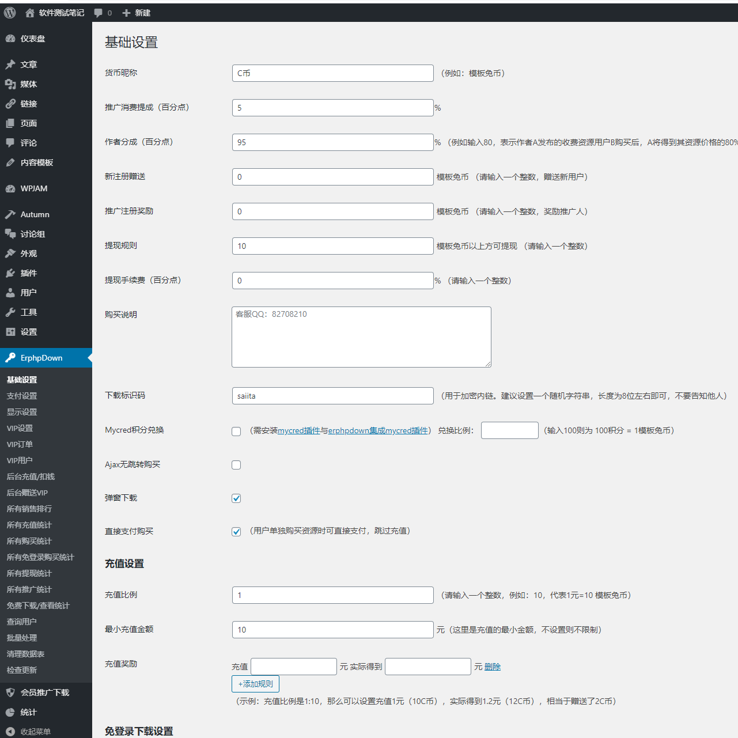Open the 设置 settings sidebar icon
This screenshot has height=738, width=738.
[x=10, y=332]
